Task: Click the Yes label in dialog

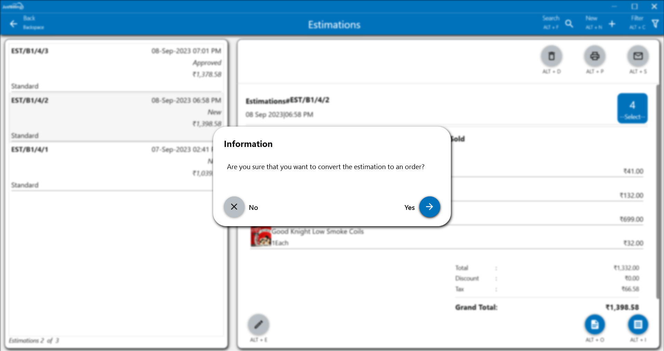Action: click(409, 207)
